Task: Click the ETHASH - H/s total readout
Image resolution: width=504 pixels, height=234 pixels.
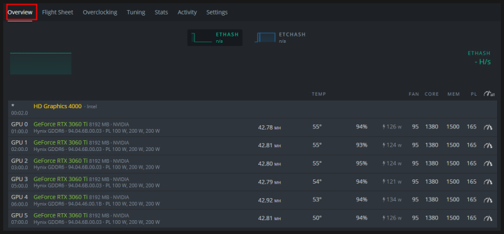Action: (479, 58)
